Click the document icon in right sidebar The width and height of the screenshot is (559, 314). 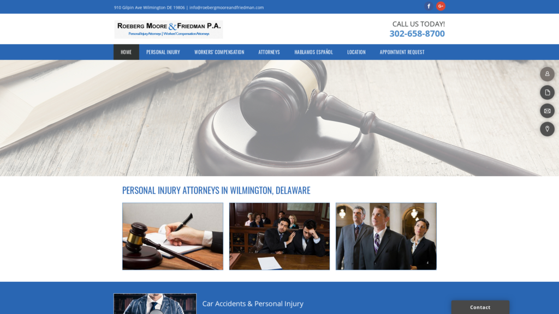(x=547, y=93)
